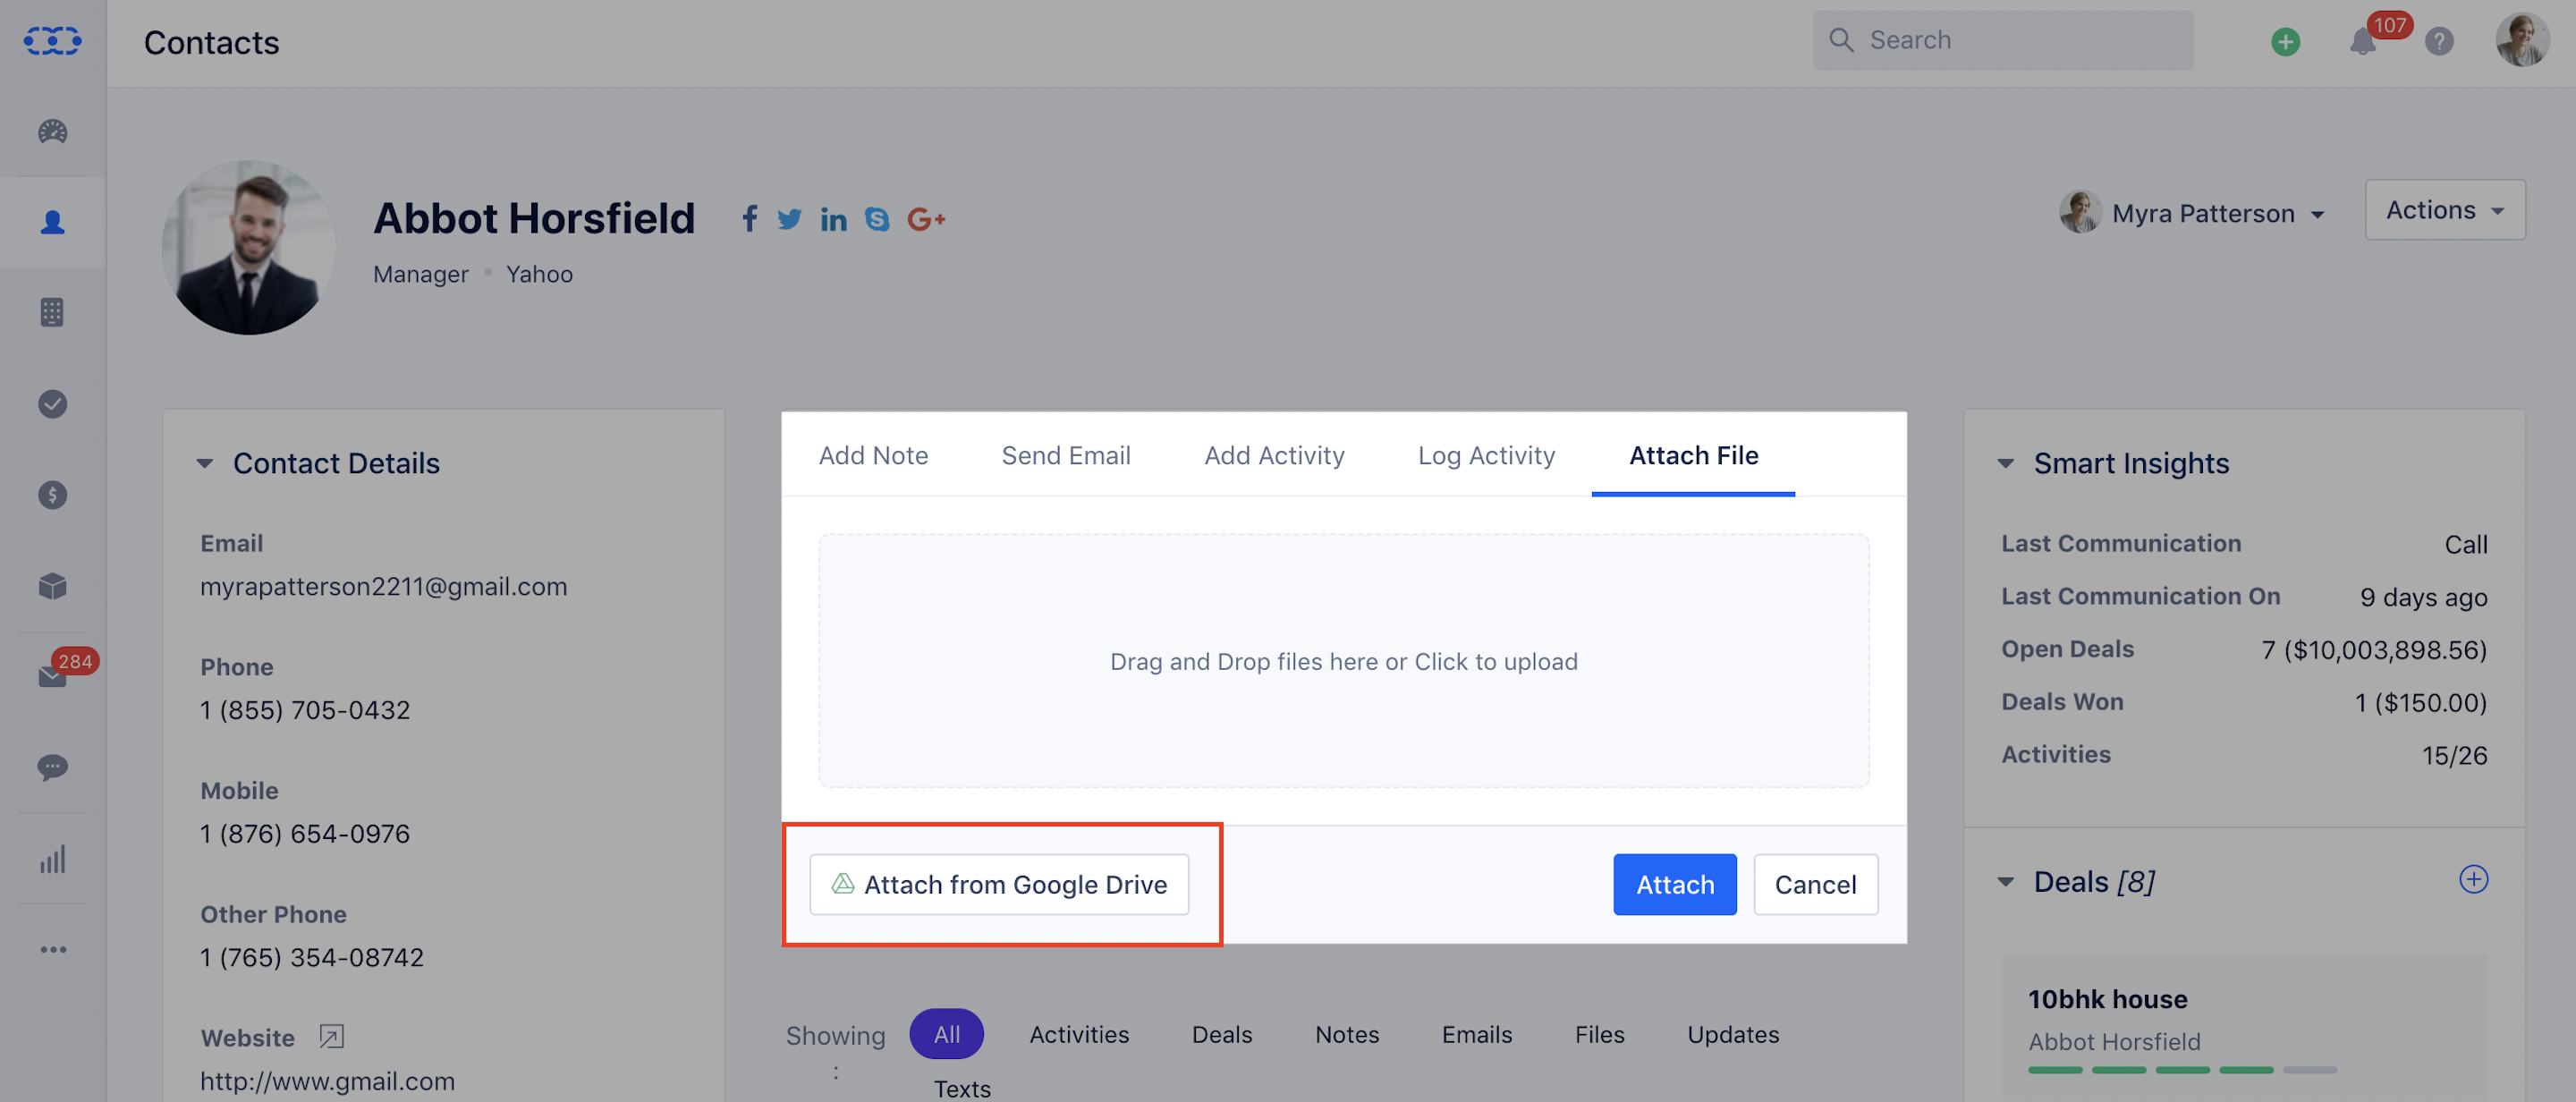Switch to the Log Activity tab
This screenshot has width=2576, height=1102.
pyautogui.click(x=1486, y=455)
